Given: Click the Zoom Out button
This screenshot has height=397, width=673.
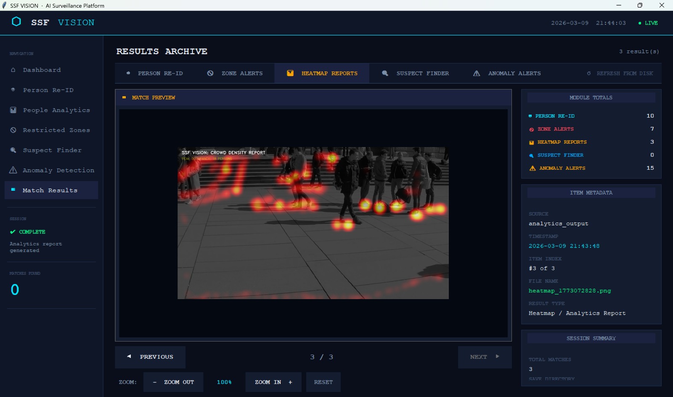Looking at the screenshot, I should point(173,382).
